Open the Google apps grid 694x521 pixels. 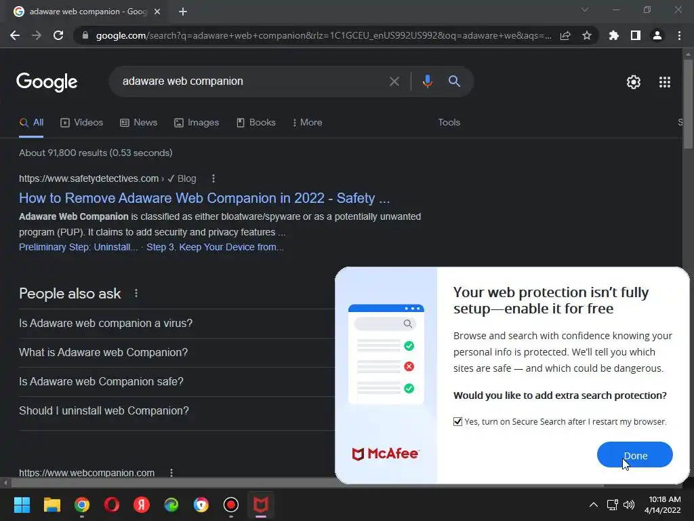(x=665, y=82)
